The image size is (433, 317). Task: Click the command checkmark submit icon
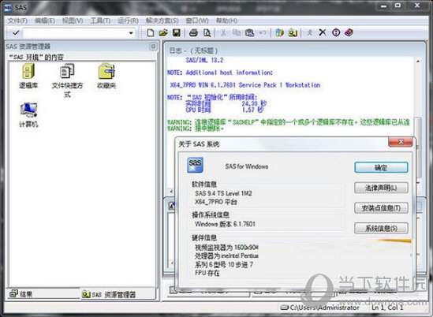pos(16,33)
